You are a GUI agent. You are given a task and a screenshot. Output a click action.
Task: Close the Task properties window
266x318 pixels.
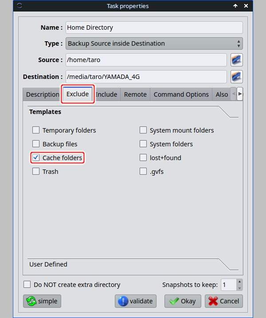point(246,6)
